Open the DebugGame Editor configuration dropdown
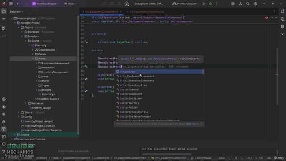286x161 pixels. [x=150, y=4]
